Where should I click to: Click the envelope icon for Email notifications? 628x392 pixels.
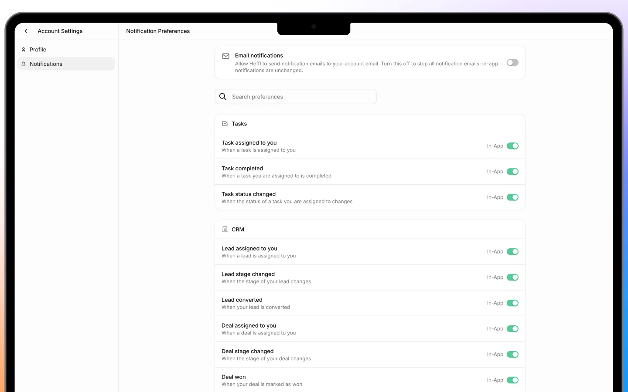pyautogui.click(x=226, y=56)
